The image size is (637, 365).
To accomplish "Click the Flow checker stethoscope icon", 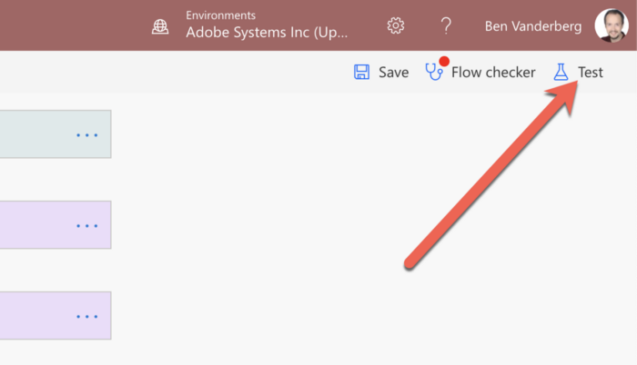I will (x=434, y=73).
